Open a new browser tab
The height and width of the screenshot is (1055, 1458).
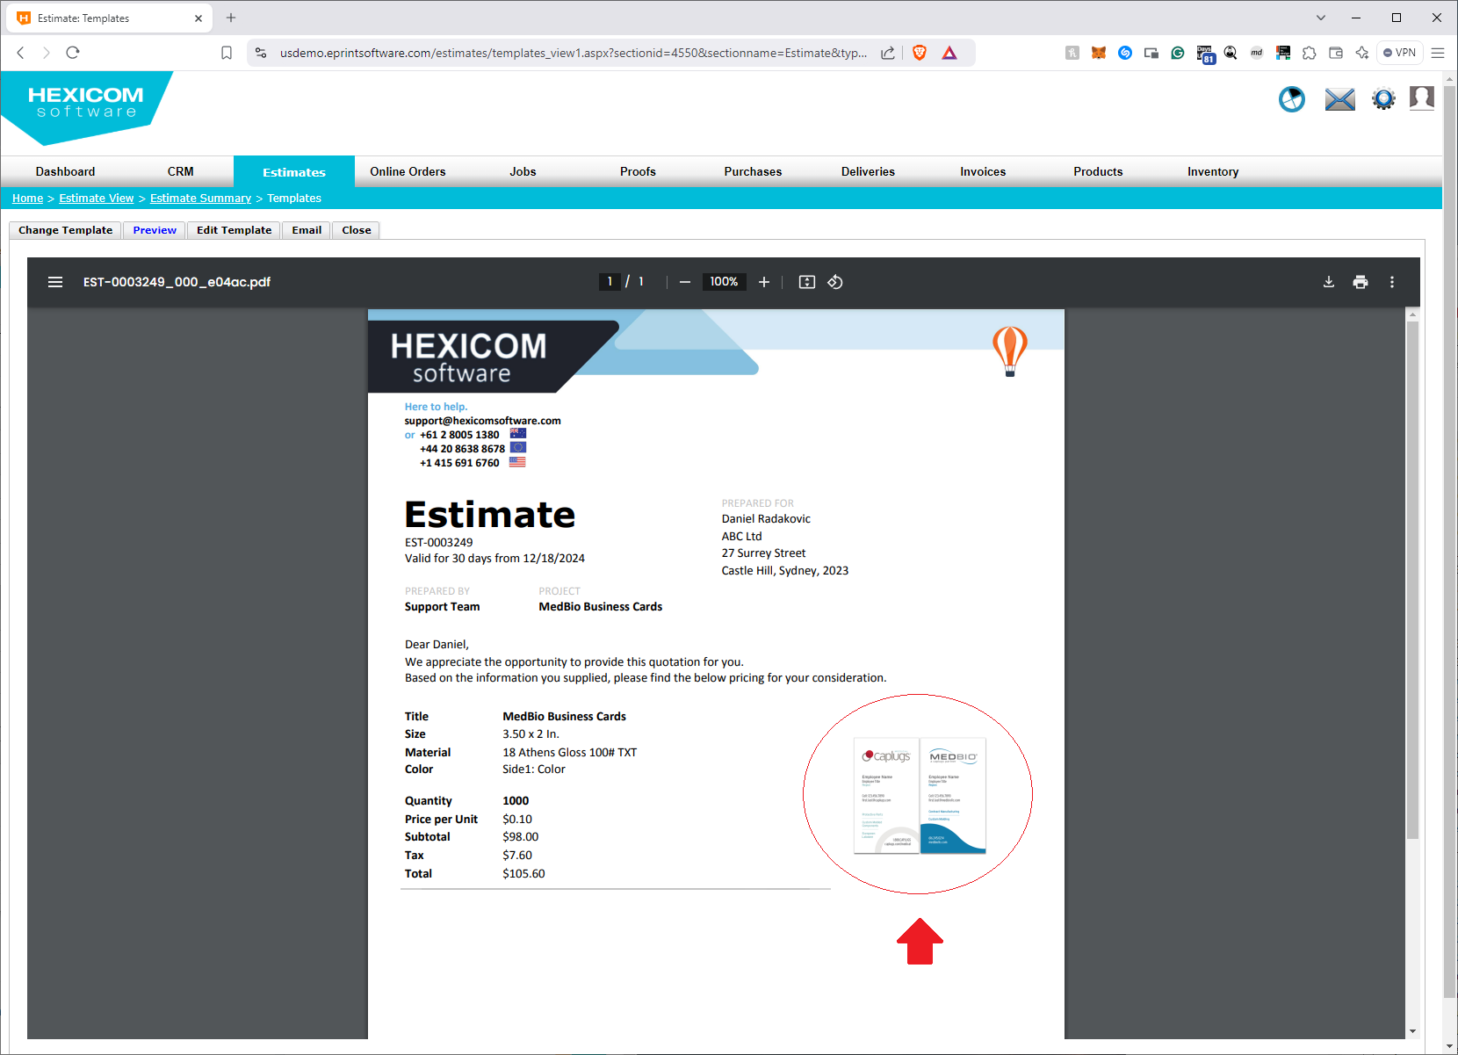[x=231, y=18]
